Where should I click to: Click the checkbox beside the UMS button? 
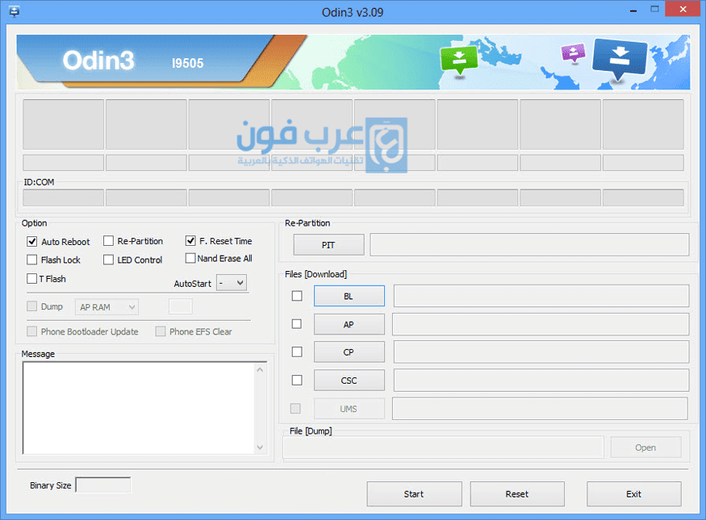(295, 409)
